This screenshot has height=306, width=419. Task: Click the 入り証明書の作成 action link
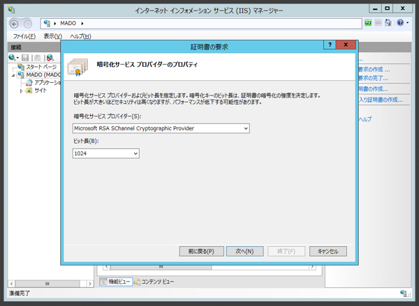[381, 100]
